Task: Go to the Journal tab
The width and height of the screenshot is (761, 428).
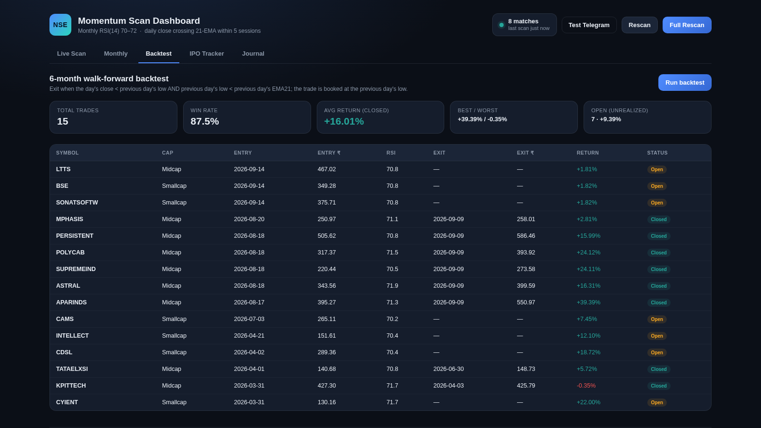Action: 253,54
